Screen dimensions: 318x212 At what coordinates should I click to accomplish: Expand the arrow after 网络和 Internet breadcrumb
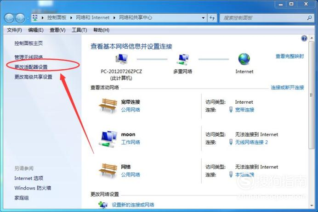(x=114, y=18)
